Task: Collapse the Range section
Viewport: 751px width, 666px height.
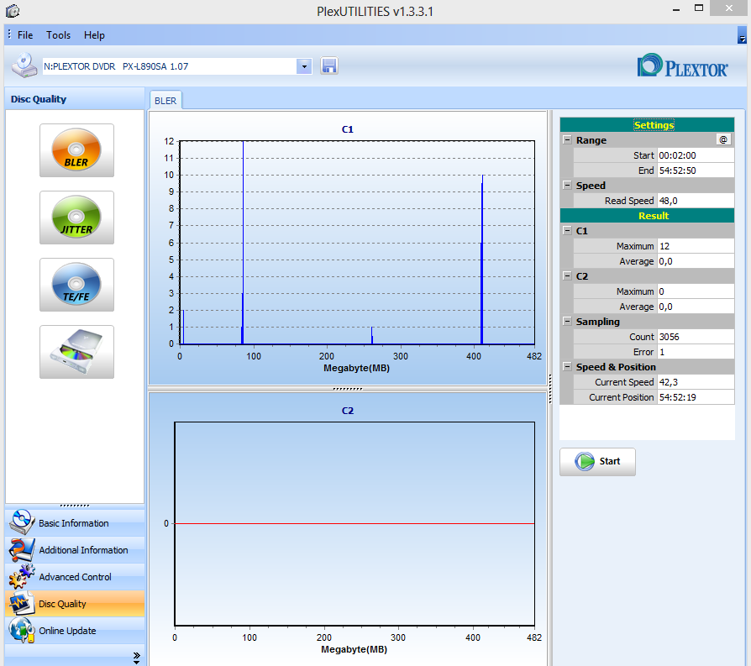Action: [567, 139]
